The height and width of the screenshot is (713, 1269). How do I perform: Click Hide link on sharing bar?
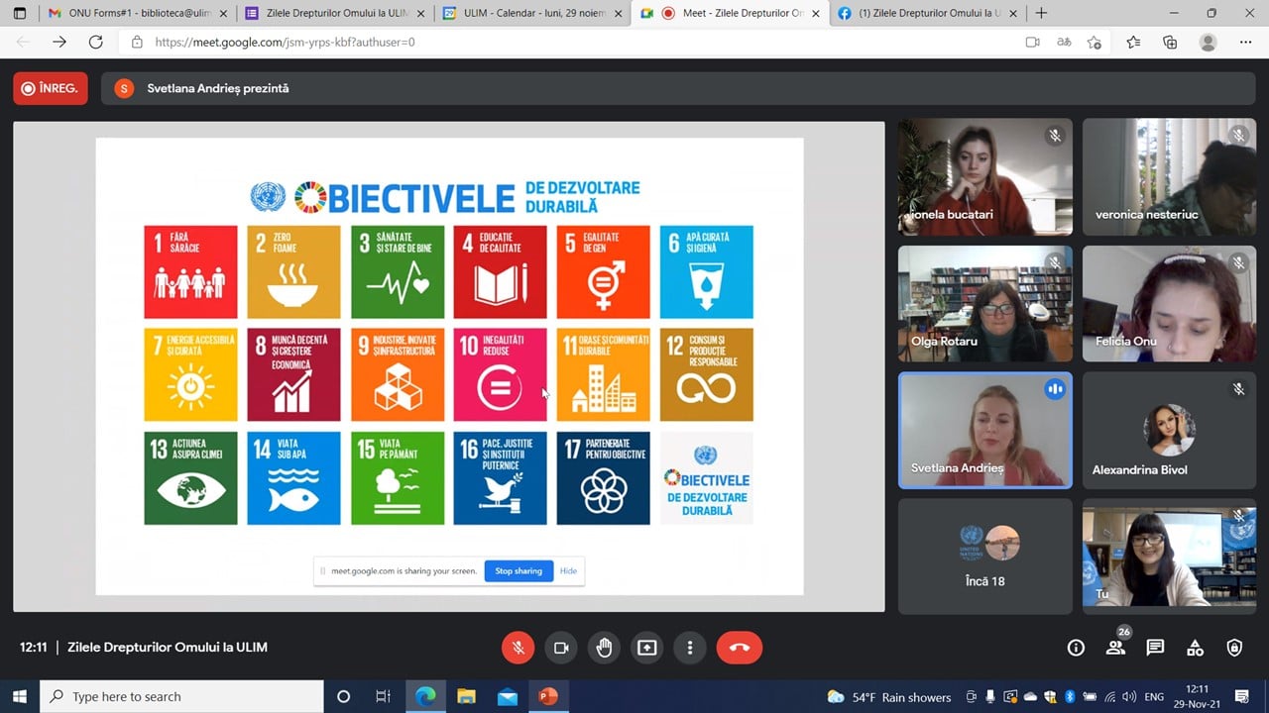pyautogui.click(x=568, y=570)
